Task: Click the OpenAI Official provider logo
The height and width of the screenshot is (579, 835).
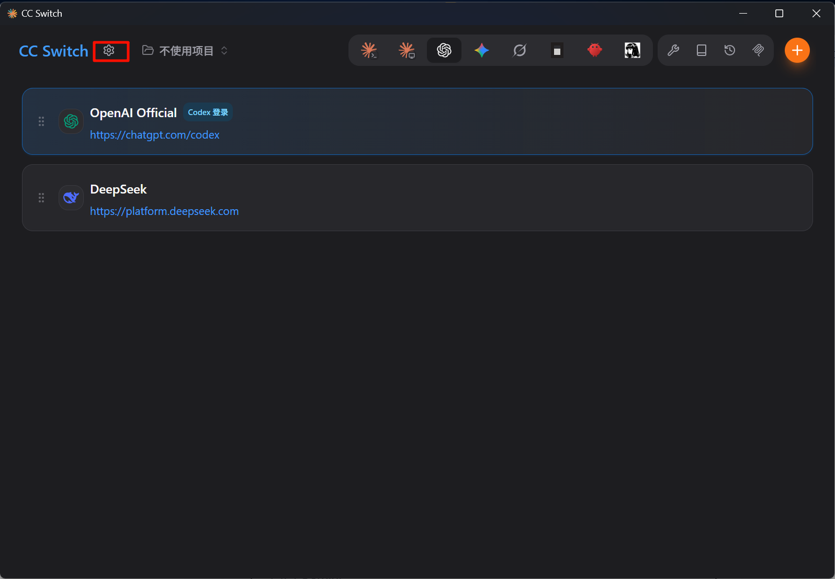Action: [x=71, y=121]
